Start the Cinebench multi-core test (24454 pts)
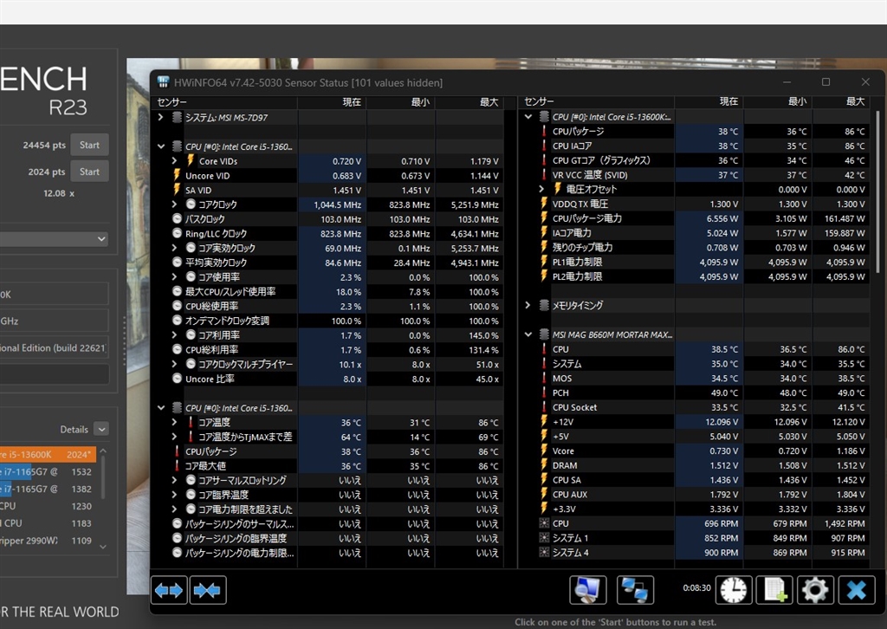The width and height of the screenshot is (887, 629). tap(89, 145)
